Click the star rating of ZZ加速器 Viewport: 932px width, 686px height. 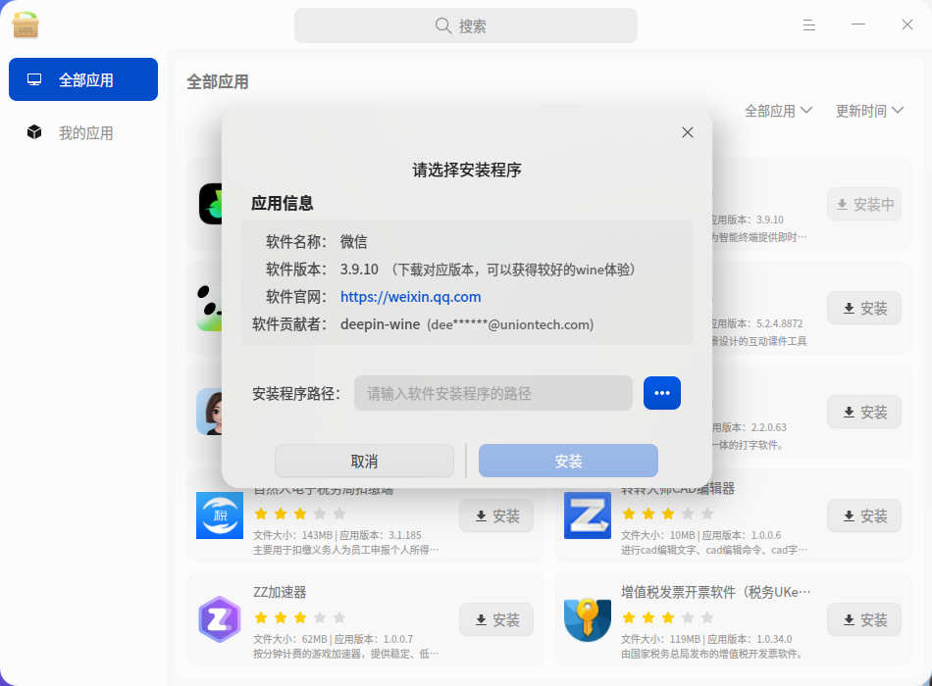300,617
